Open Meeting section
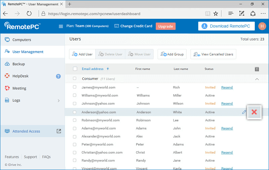Image resolution: width=269 pixels, height=170 pixels. 32,88
